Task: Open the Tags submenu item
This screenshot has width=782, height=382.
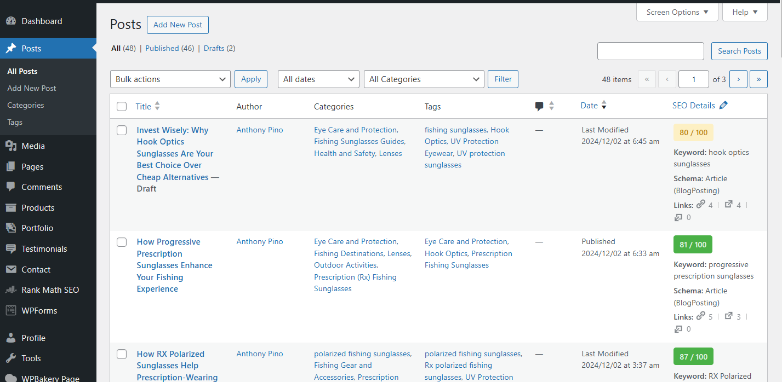Action: point(15,122)
